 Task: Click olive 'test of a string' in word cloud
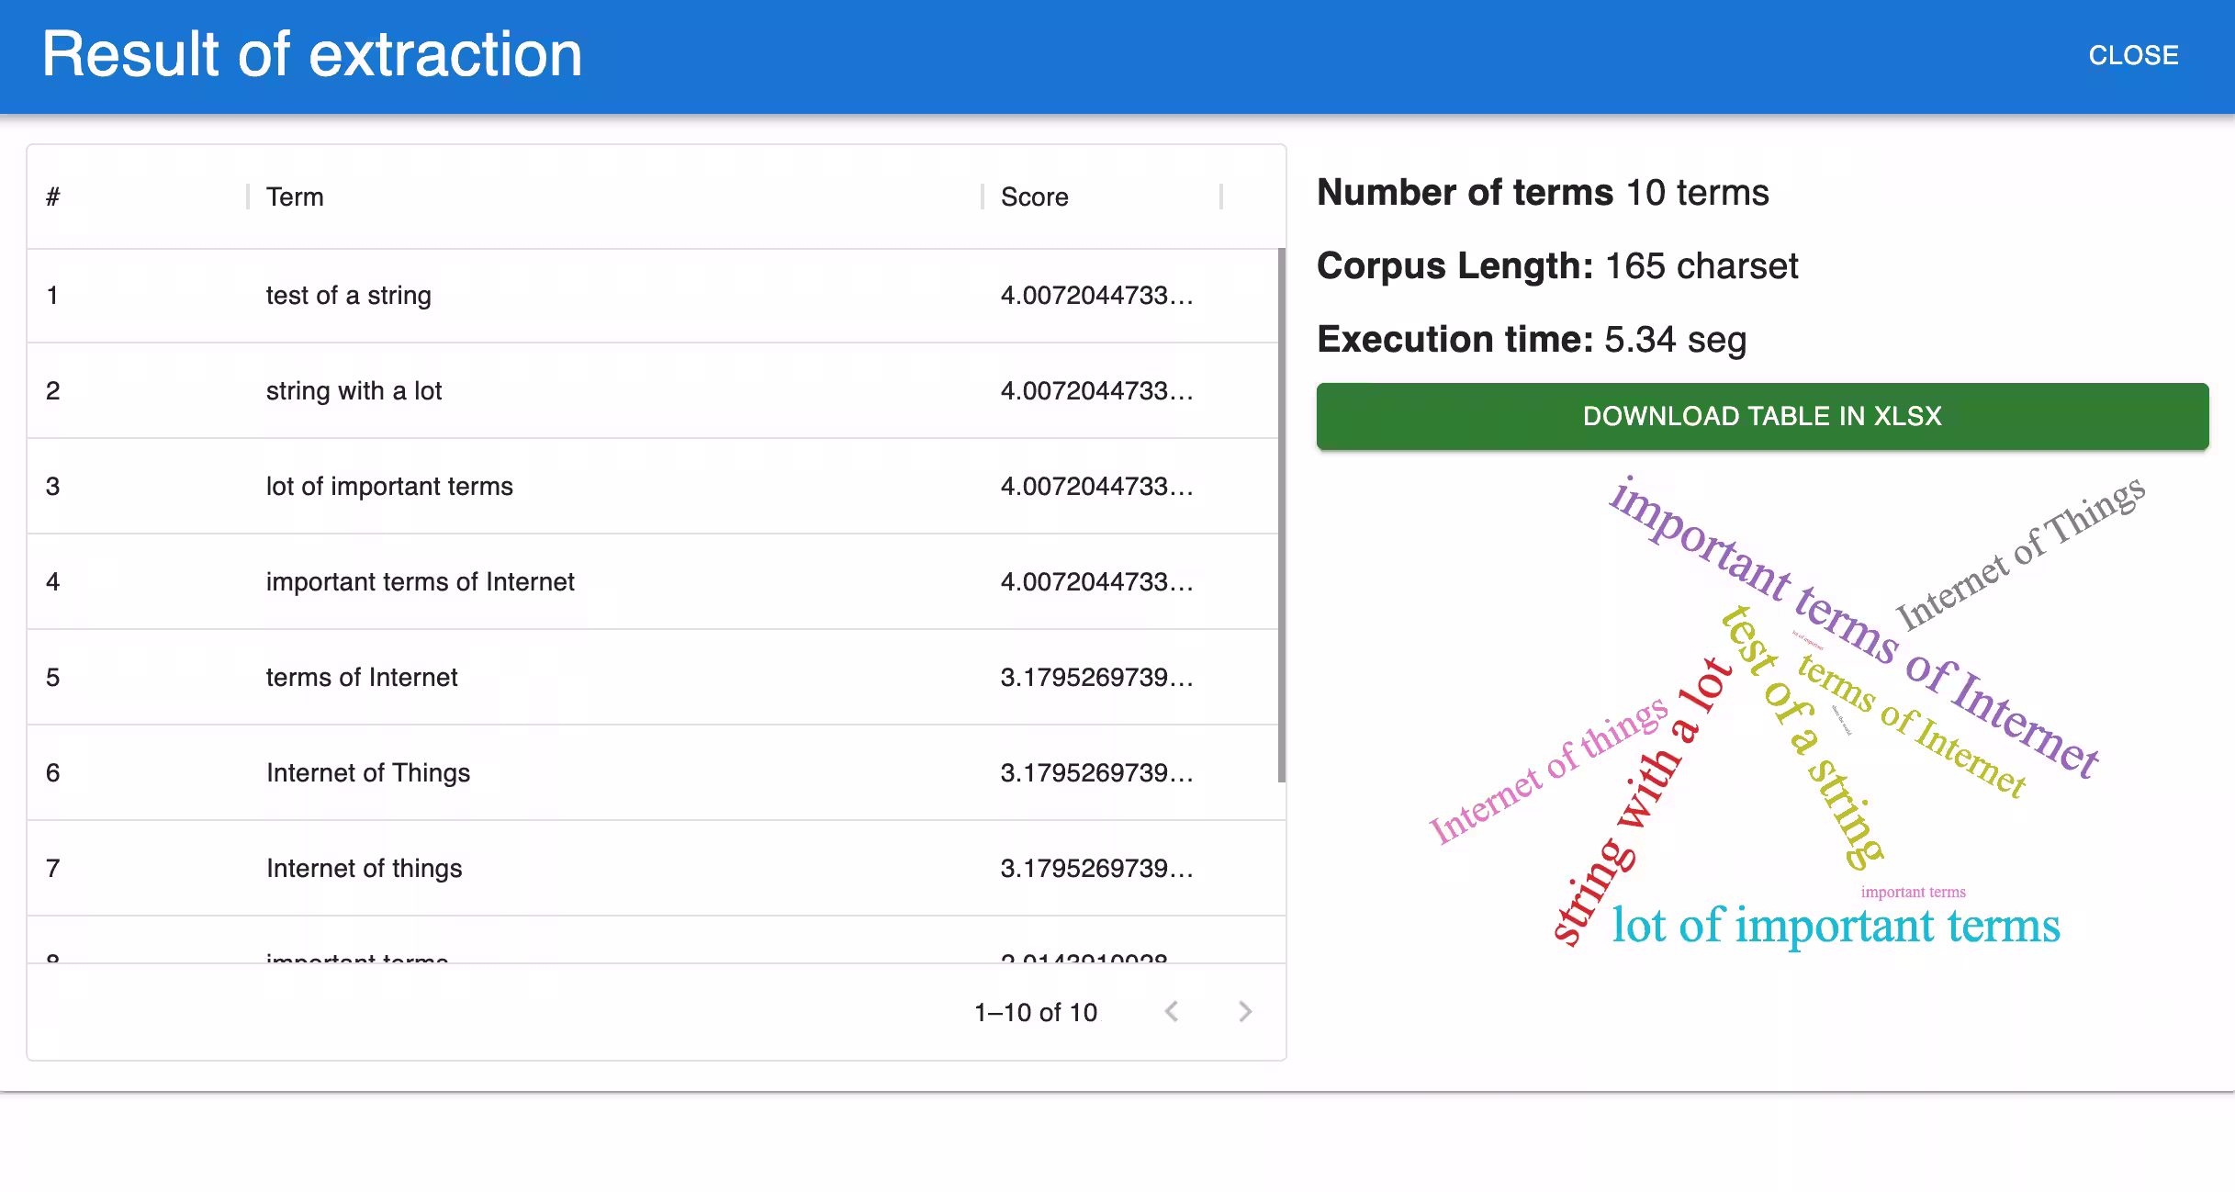point(1803,737)
